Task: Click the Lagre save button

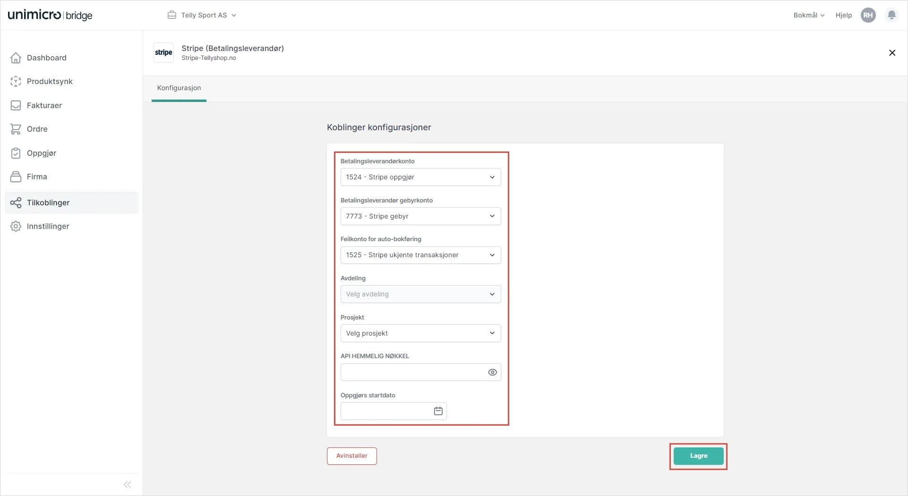Action: 698,456
